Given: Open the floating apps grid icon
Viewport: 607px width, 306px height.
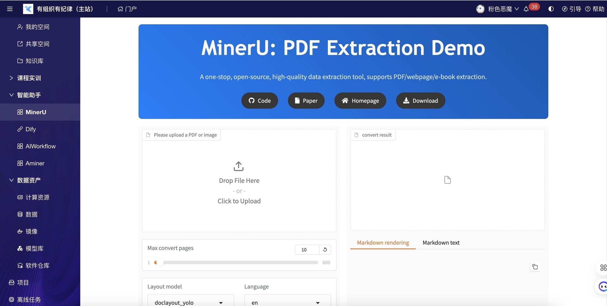Looking at the screenshot, I should coord(603,268).
